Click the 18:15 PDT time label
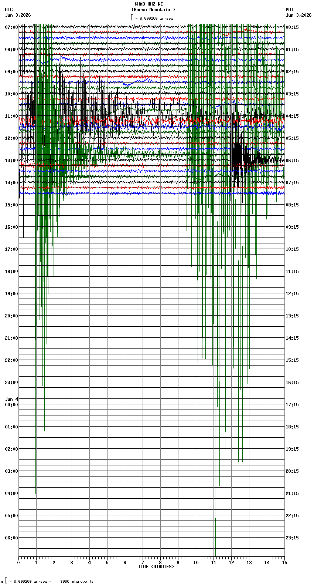This screenshot has height=586, width=314. [292, 427]
